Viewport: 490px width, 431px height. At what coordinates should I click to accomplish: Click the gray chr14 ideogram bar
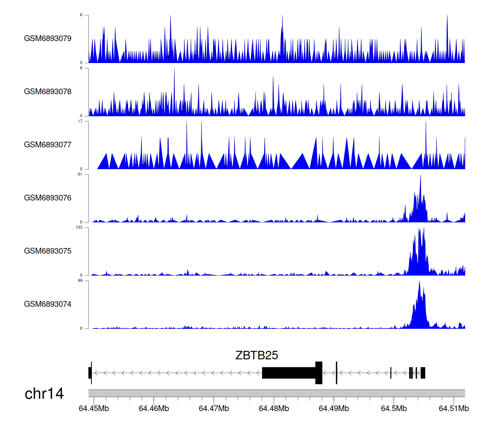pos(276,393)
